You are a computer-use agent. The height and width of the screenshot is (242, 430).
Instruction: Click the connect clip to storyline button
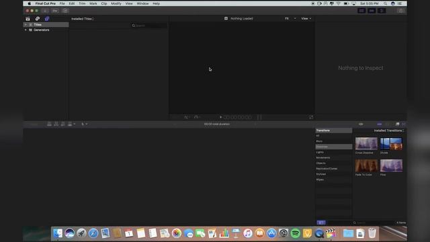pyautogui.click(x=49, y=124)
